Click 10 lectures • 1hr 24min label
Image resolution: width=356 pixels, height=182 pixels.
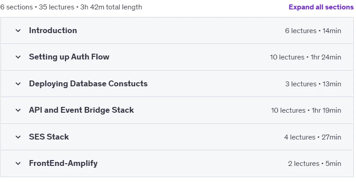click(305, 57)
